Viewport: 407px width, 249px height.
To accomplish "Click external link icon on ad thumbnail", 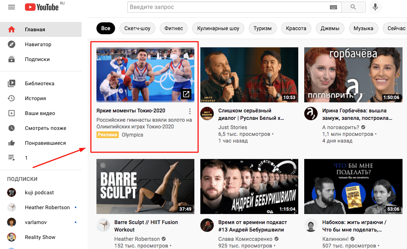I will pyautogui.click(x=186, y=94).
